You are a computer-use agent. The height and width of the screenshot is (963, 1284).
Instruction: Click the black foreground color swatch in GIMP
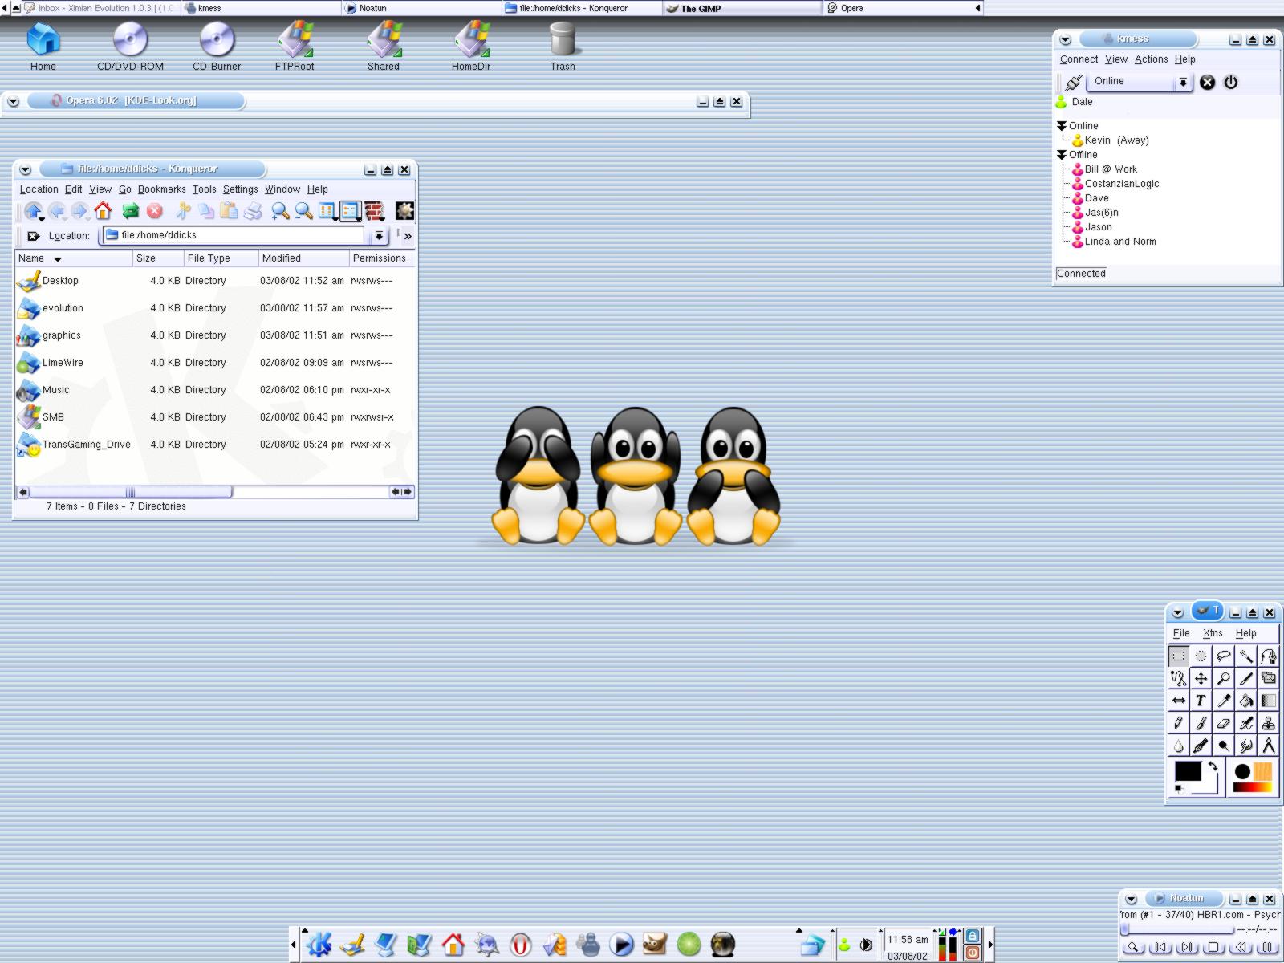pos(1188,771)
